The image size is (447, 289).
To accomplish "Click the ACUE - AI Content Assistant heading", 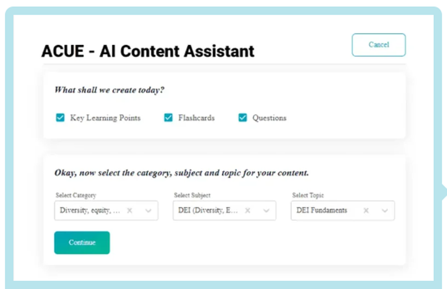I will [148, 51].
